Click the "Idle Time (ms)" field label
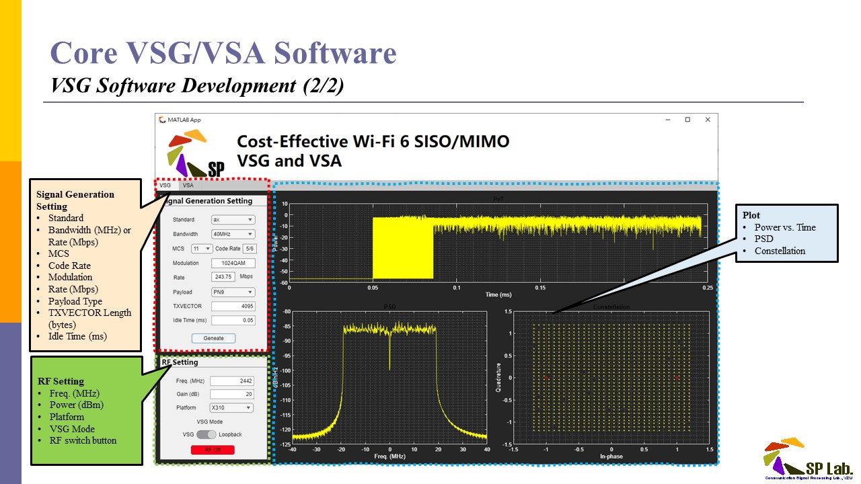861x484 pixels. [190, 320]
